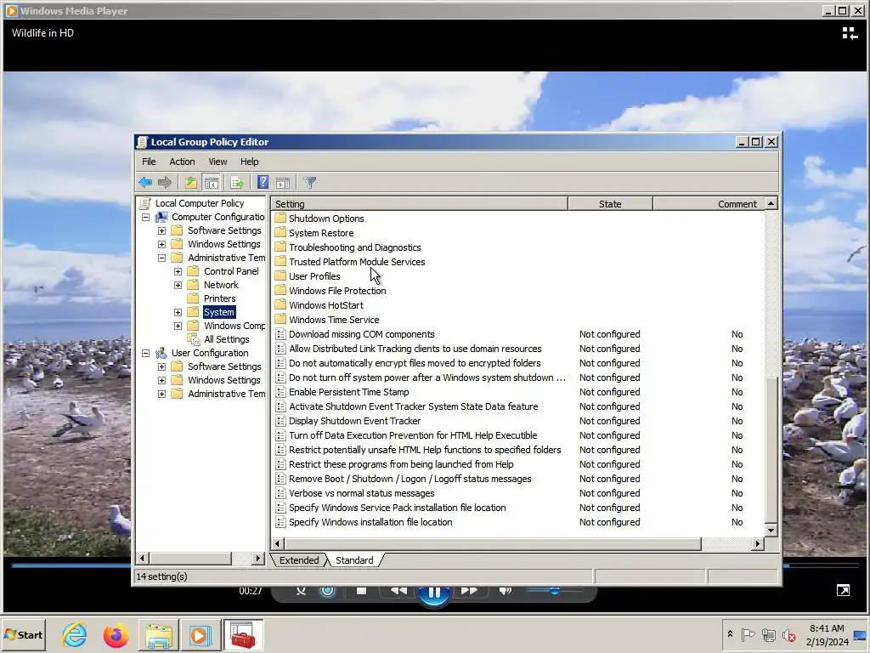Expand the Network tree node
Screen dimensions: 870x653
coord(178,285)
